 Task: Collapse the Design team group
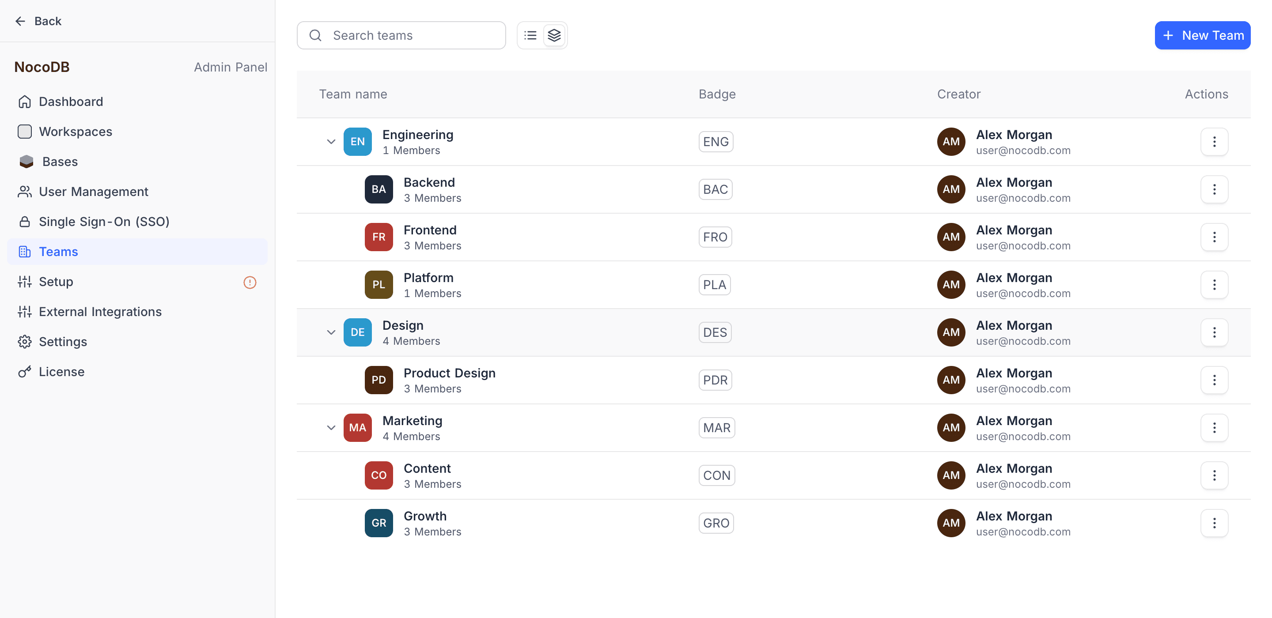pyautogui.click(x=331, y=333)
